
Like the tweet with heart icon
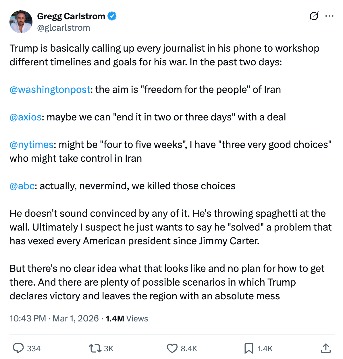(172, 348)
